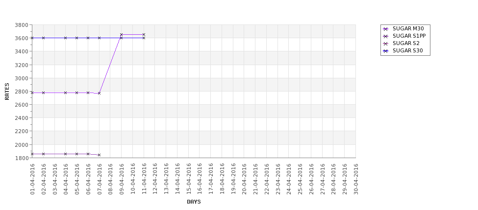Click the 12-04-2016 date label

pyautogui.click(x=155, y=179)
